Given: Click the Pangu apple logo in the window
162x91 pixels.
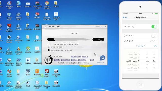Looking at the screenshot, I should pyautogui.click(x=48, y=60).
